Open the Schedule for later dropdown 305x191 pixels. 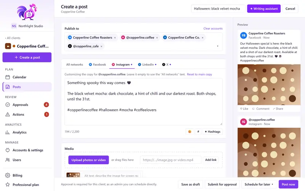tap(259, 185)
